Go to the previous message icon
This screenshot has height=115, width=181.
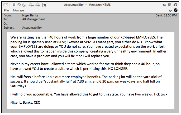[x=31, y=5]
